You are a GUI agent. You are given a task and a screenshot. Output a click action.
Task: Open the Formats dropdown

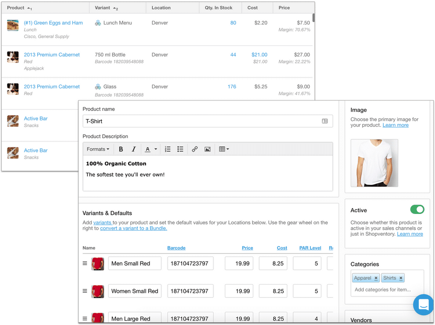(x=98, y=149)
